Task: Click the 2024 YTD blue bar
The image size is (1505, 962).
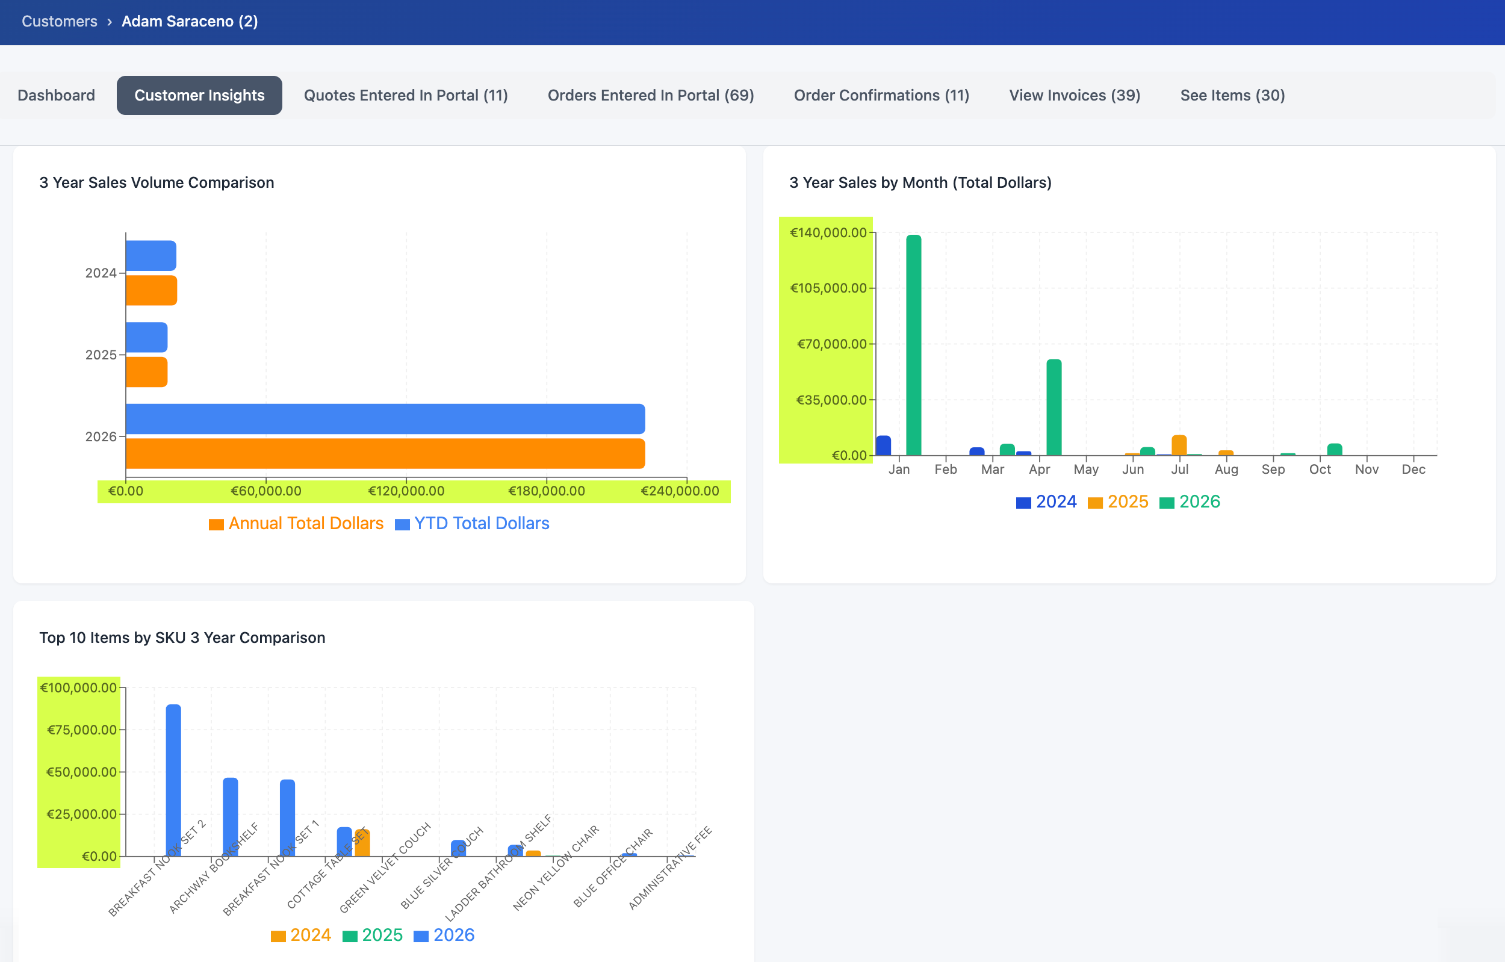Action: point(150,256)
